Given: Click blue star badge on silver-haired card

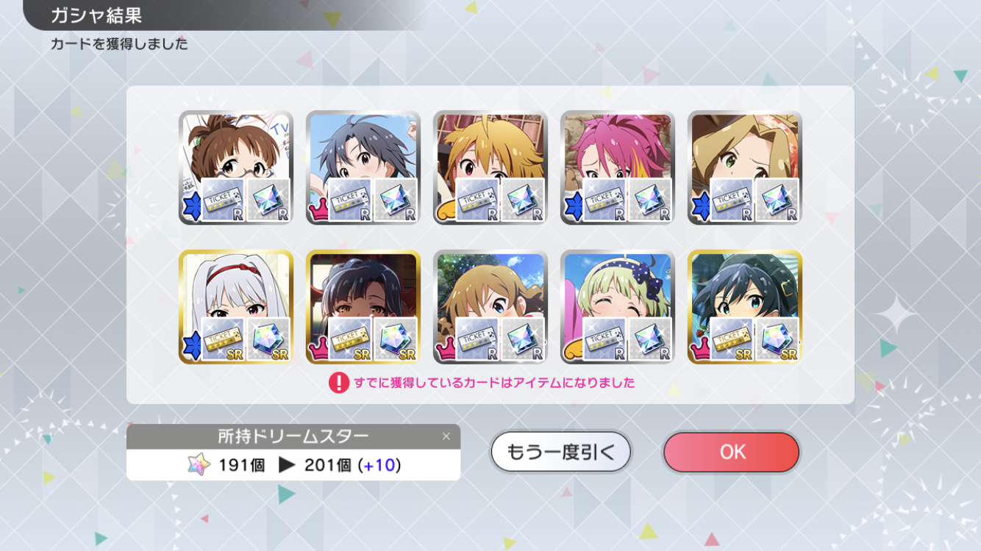Looking at the screenshot, I should coord(190,346).
